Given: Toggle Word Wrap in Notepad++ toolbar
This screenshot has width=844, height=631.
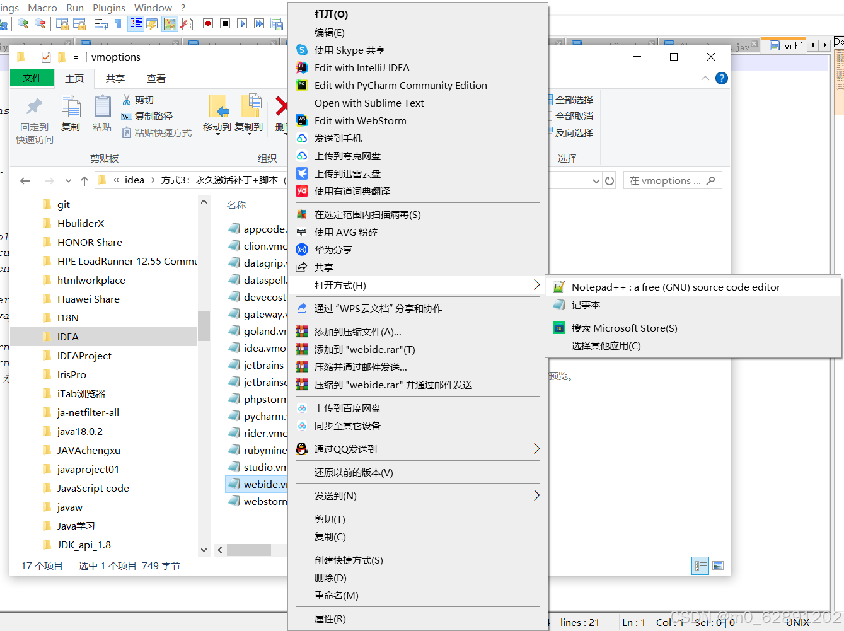Looking at the screenshot, I should point(101,23).
